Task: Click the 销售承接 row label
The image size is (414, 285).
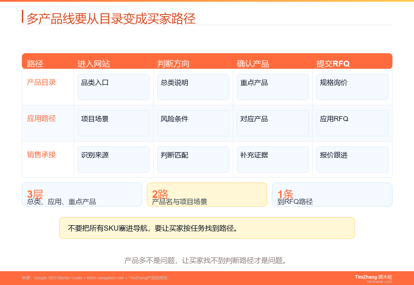Action: (x=41, y=155)
